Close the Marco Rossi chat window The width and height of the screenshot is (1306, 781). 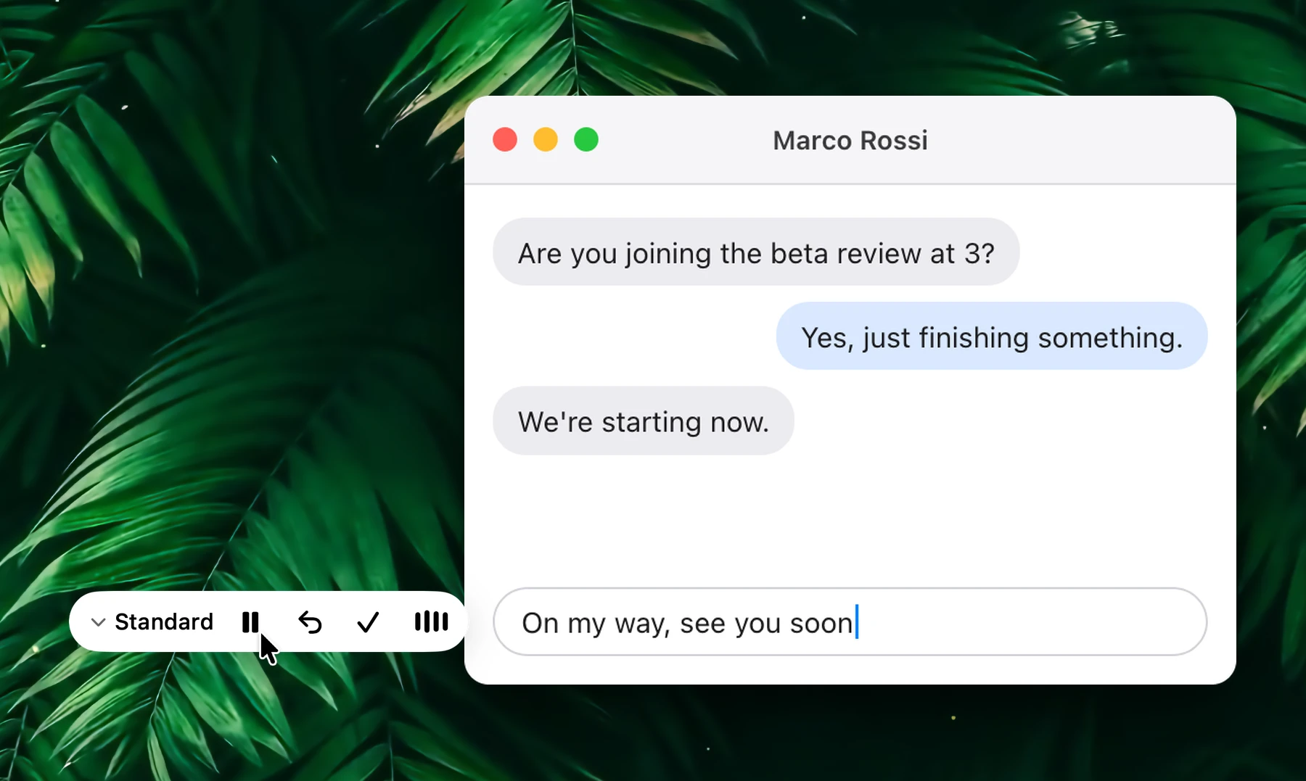pos(505,139)
